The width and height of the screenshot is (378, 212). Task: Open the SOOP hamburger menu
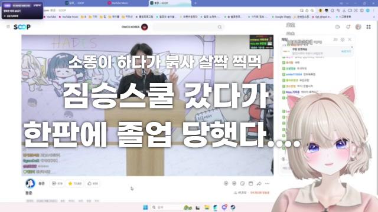click(x=8, y=27)
